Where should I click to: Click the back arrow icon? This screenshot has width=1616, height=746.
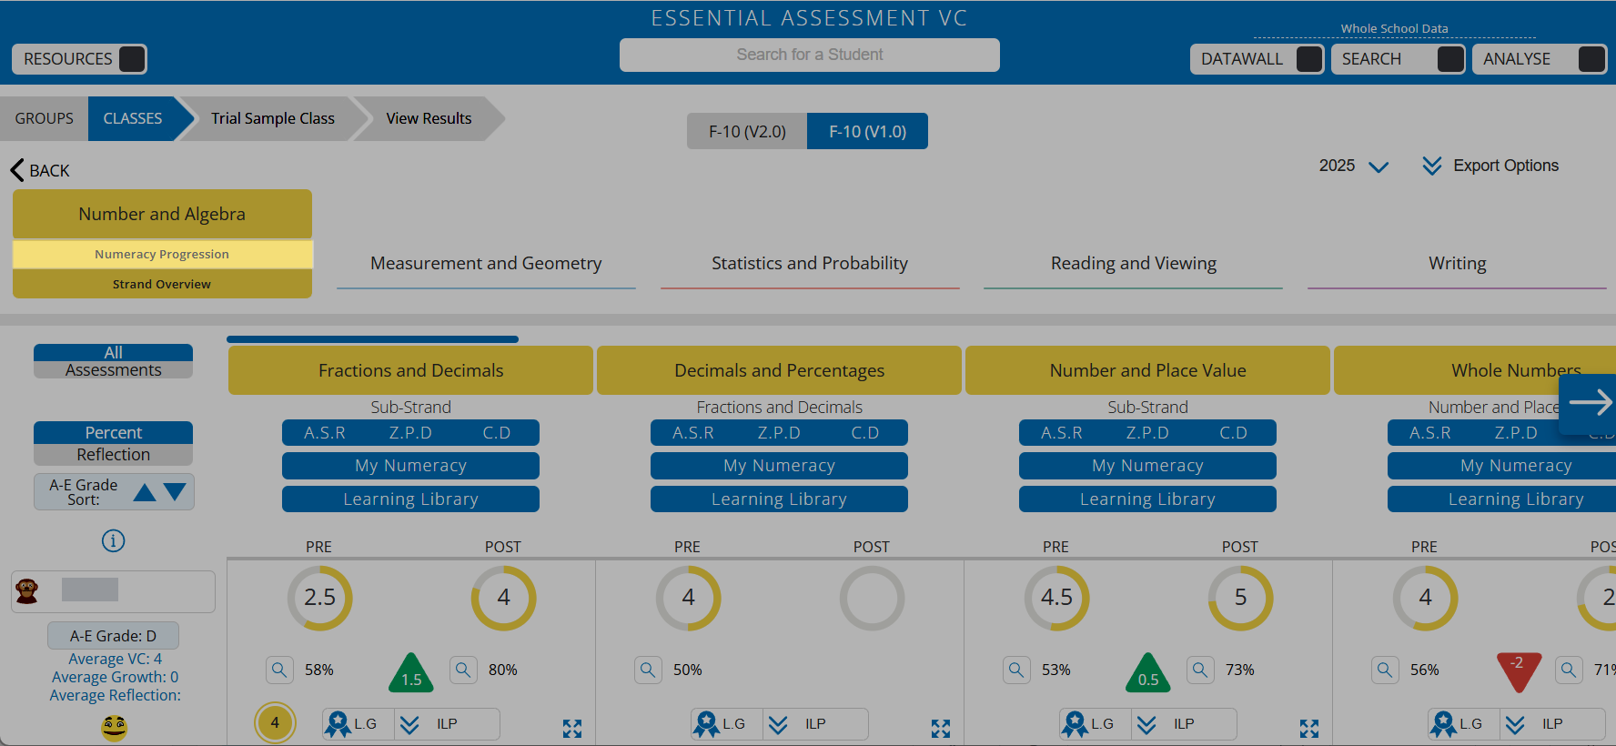(x=17, y=170)
